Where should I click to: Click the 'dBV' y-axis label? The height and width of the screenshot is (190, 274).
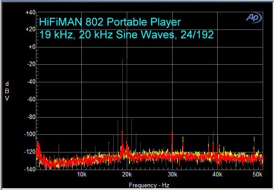[7, 91]
